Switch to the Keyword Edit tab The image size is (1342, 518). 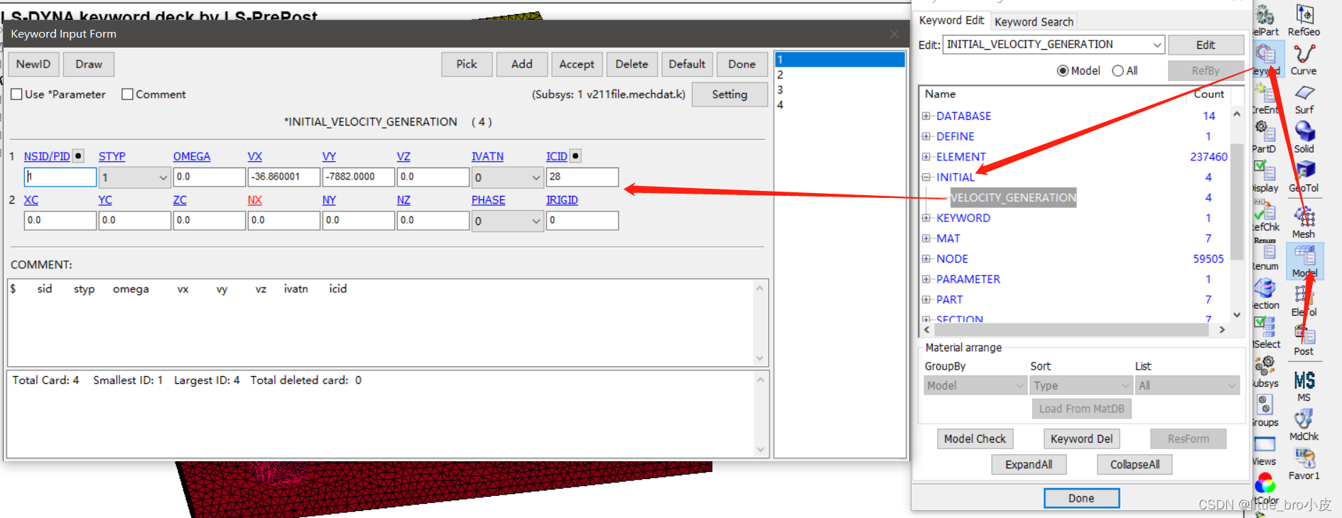point(951,21)
